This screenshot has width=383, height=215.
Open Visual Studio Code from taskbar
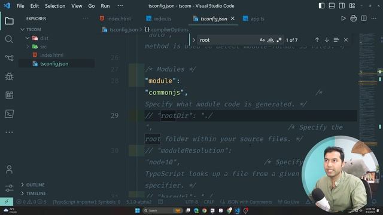237,210
